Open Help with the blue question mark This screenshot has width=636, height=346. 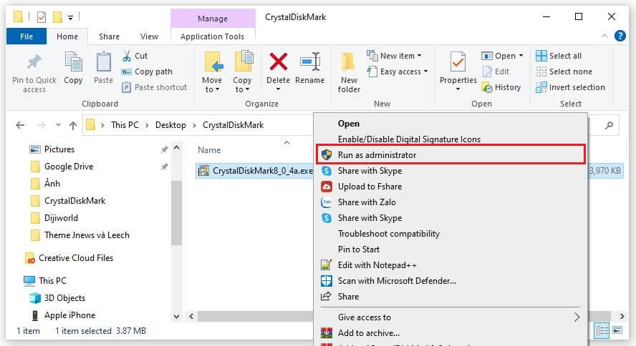[x=620, y=36]
